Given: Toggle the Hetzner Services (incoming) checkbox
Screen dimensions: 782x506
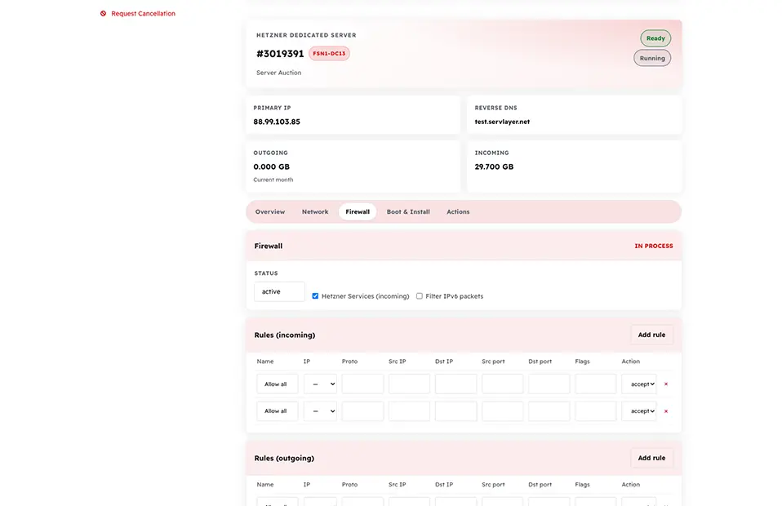Looking at the screenshot, I should [x=315, y=296].
